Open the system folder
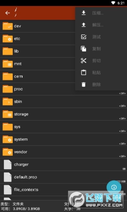127x212 pixels. pyautogui.click(x=63, y=139)
